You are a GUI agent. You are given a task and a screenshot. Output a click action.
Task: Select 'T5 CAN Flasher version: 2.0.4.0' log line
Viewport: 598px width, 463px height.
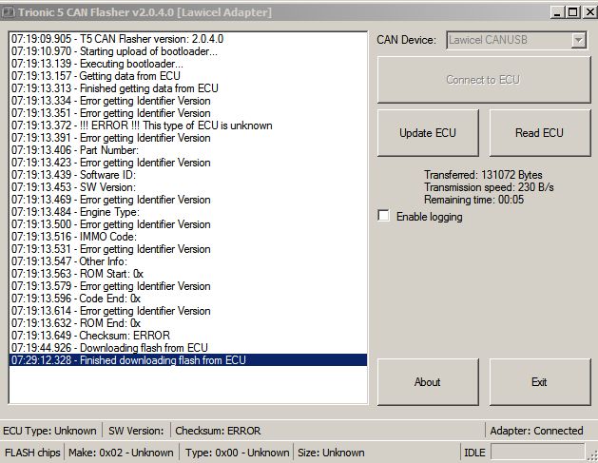pos(187,39)
